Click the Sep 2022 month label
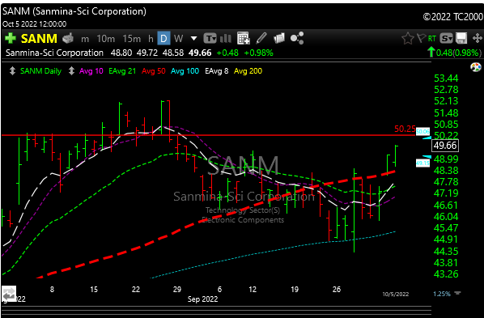Image resolution: width=484 pixels, height=318 pixels. tap(202, 299)
